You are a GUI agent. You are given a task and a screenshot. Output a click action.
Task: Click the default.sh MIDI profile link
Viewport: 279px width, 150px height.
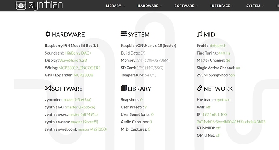pos(218,46)
